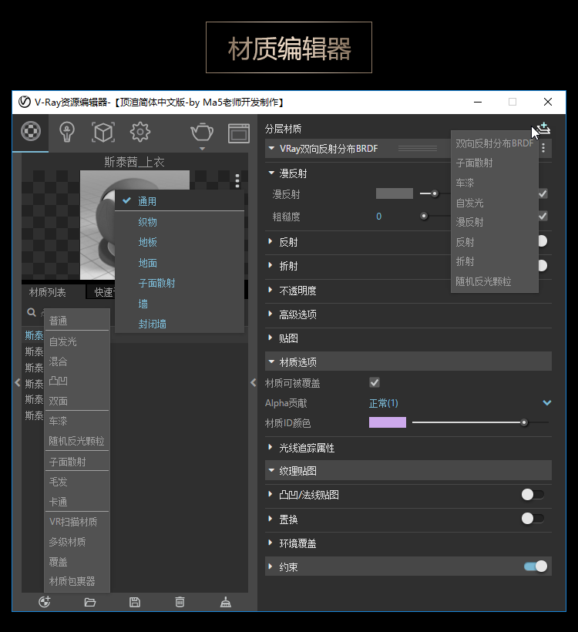Open the Alpha贡献 dropdown arrow
This screenshot has height=632, width=578.
pos(547,402)
